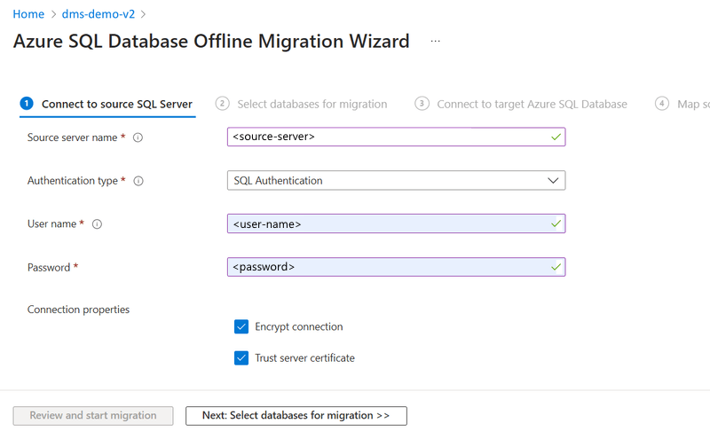The width and height of the screenshot is (710, 439).
Task: Open step 4 Map tab
Action: [x=682, y=104]
